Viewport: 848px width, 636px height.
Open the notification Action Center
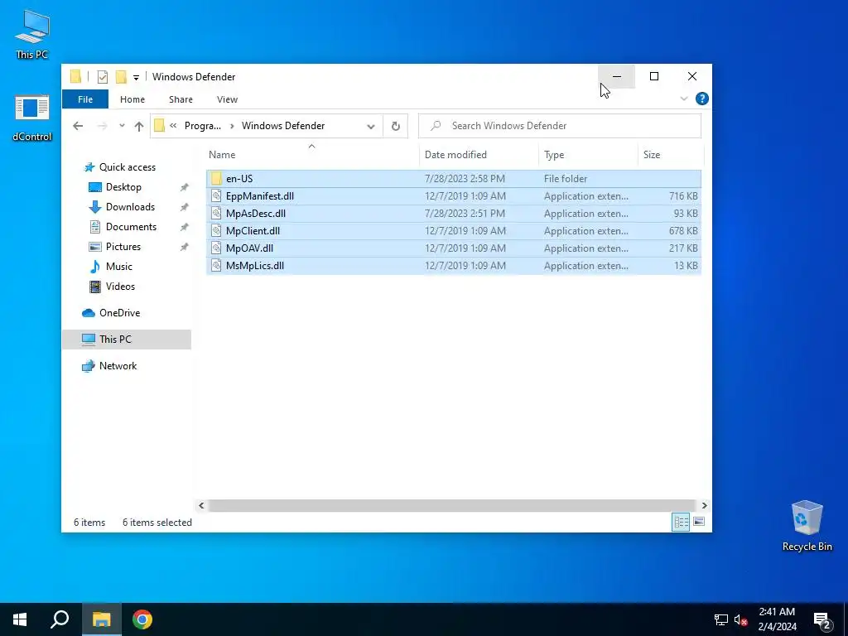tap(822, 619)
